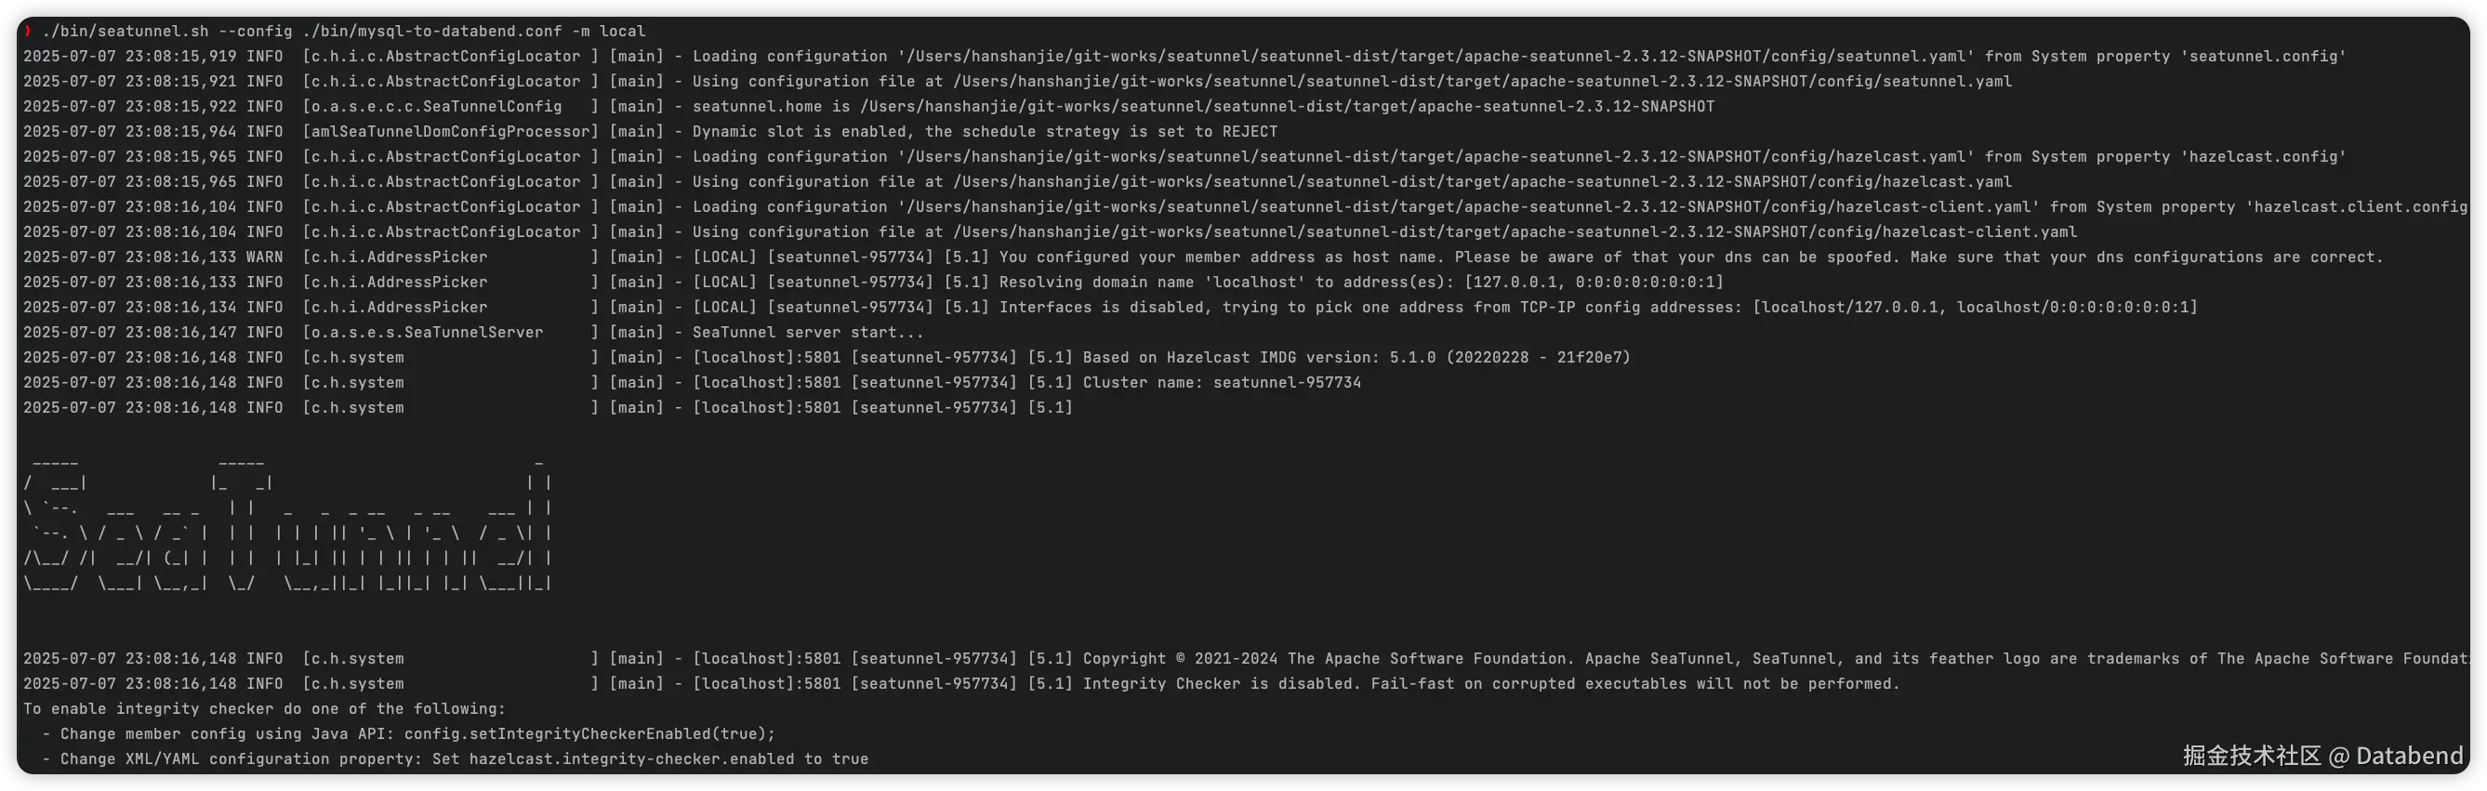Click the amlSeaTunnelDomConfigProcessor logger name
Viewport: 2487px width, 791px height.
(450, 131)
